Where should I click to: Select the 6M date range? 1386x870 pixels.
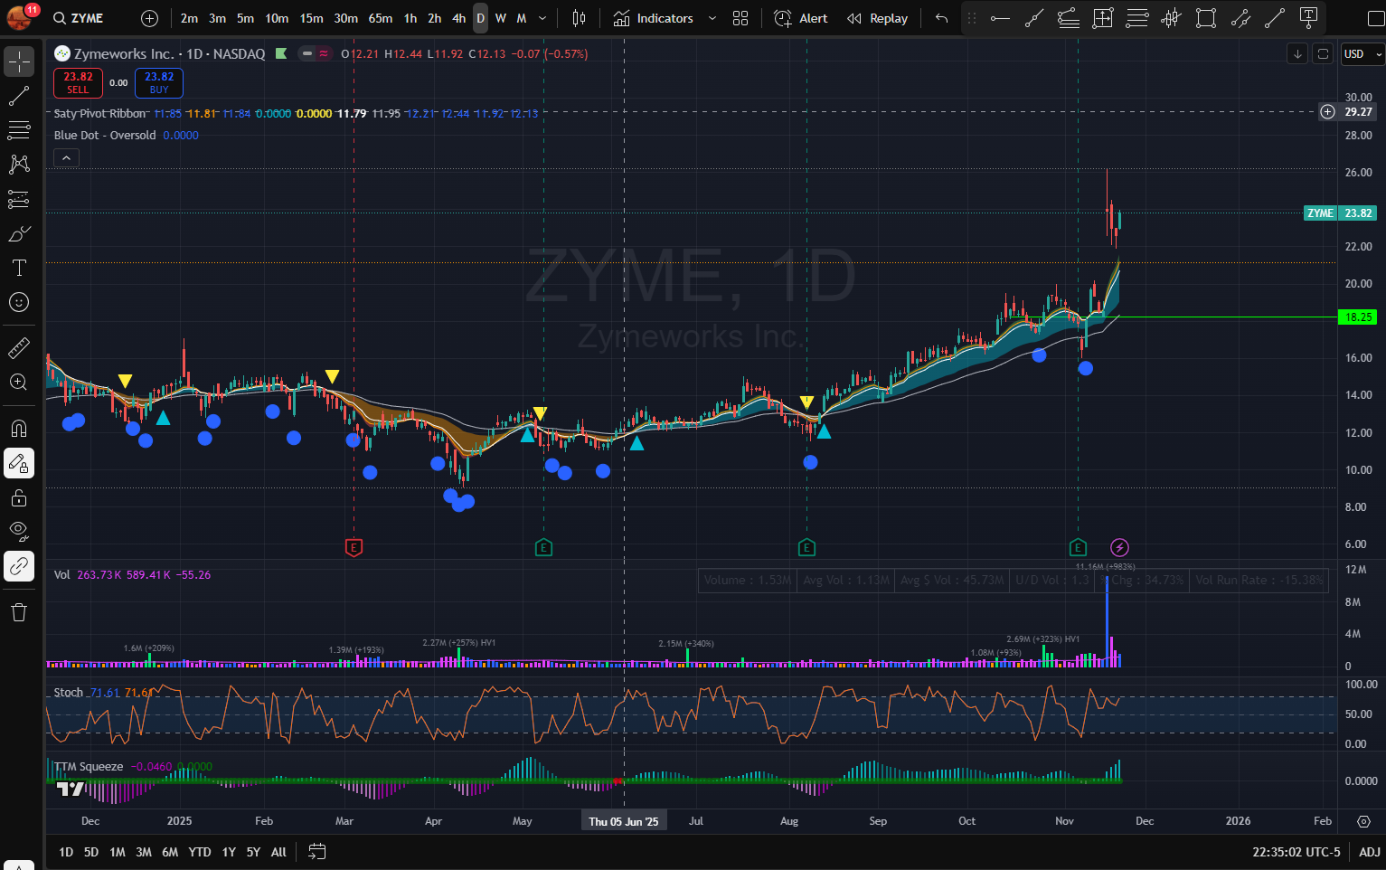pos(170,852)
